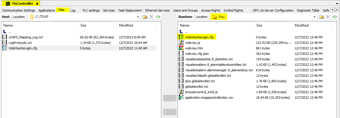Sort Host files by Size column

point(98,25)
